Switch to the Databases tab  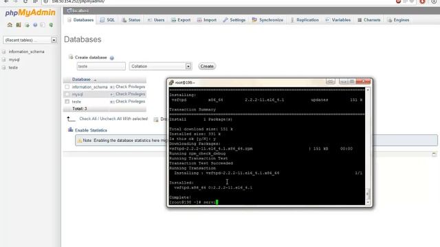pos(81,20)
